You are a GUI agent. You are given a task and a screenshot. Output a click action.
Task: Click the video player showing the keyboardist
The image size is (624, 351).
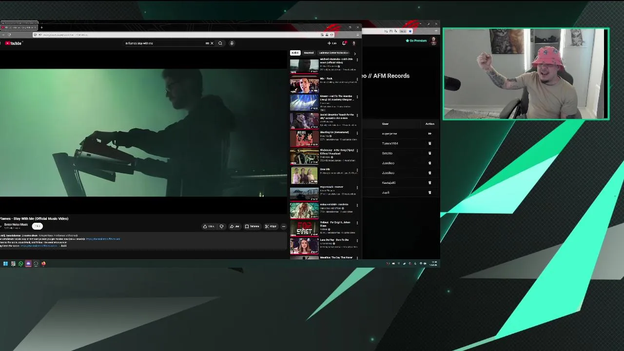pos(144,133)
